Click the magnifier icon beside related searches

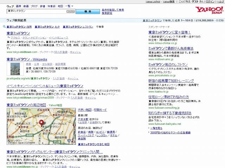(4, 27)
